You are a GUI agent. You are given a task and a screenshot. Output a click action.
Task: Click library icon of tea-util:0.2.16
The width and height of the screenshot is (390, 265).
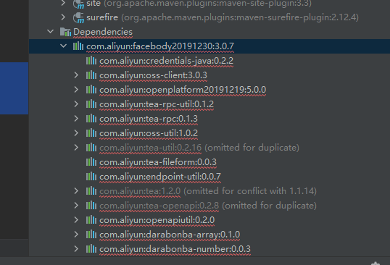(x=91, y=148)
